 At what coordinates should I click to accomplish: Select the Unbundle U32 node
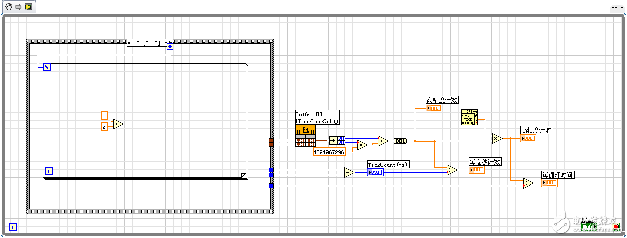336,140
